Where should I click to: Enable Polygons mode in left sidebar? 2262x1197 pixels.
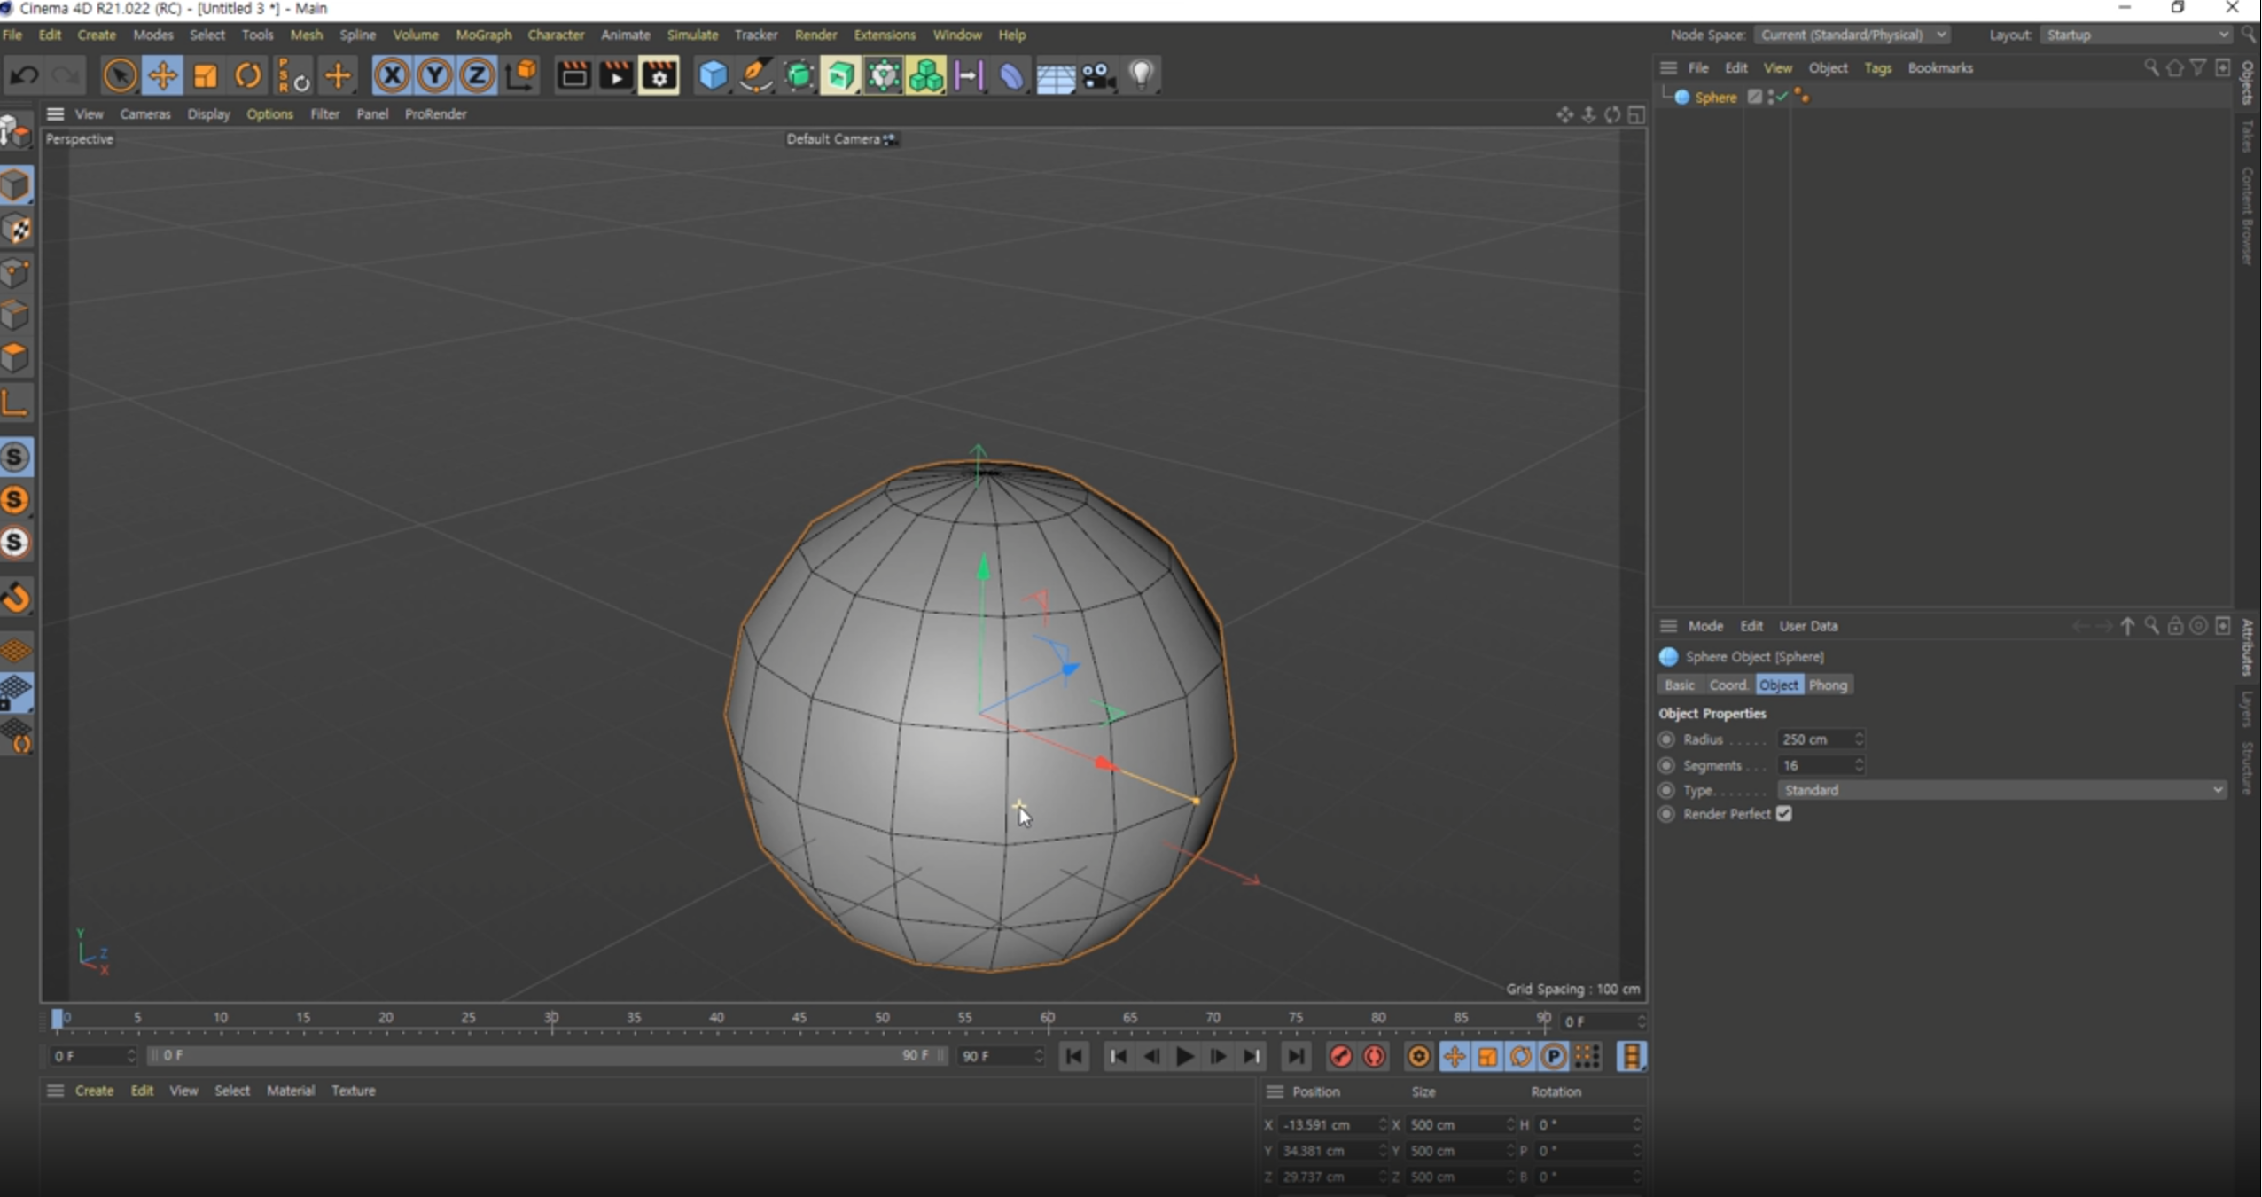pyautogui.click(x=16, y=357)
